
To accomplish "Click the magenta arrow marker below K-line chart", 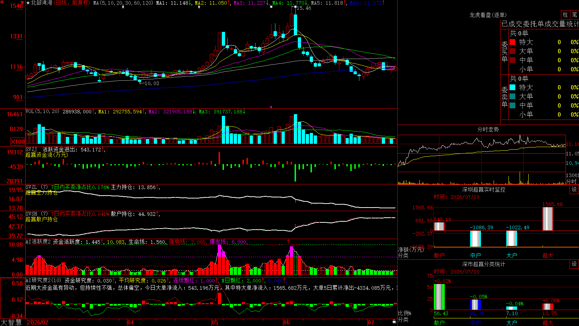I will coord(271,107).
